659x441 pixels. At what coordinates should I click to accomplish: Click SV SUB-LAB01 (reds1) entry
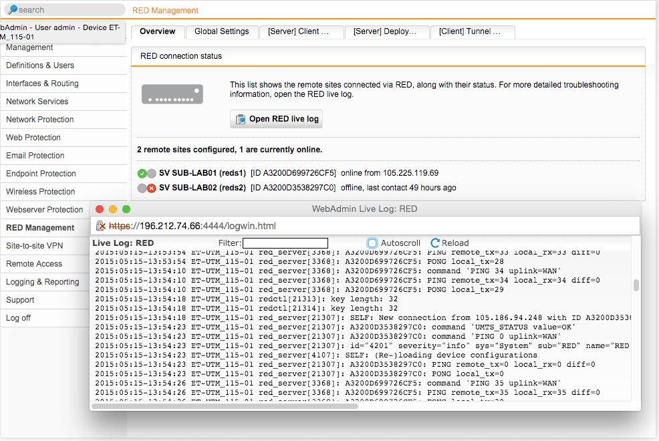coord(202,173)
